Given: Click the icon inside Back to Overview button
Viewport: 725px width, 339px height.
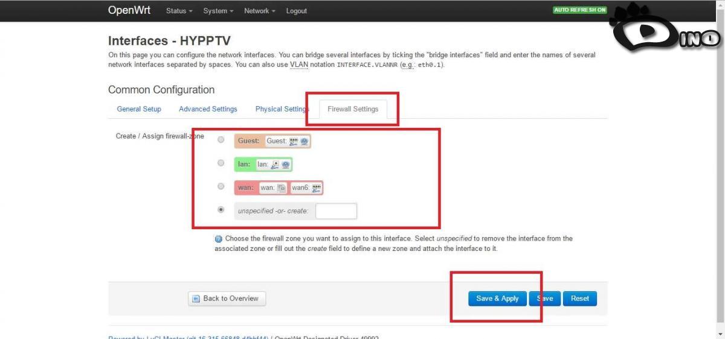Looking at the screenshot, I should [196, 299].
